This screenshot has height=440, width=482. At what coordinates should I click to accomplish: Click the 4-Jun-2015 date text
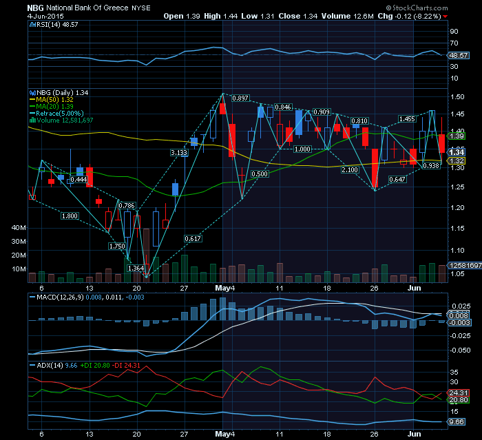pyautogui.click(x=45, y=16)
